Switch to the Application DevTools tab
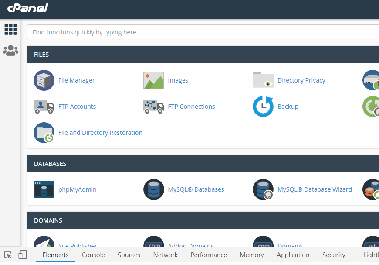The height and width of the screenshot is (265, 379). tap(293, 255)
